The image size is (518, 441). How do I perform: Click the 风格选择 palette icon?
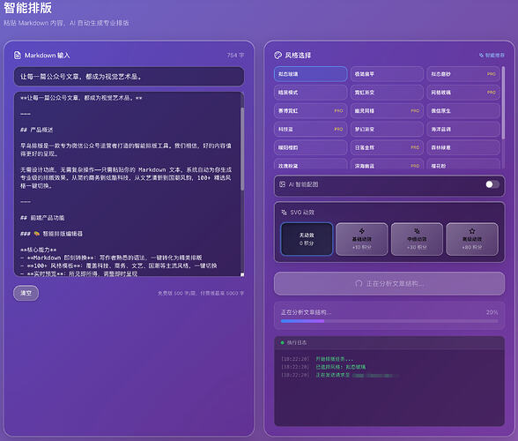(277, 56)
